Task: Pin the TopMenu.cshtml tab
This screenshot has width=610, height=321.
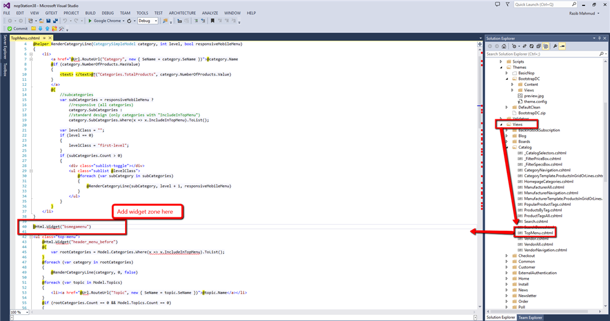Action: point(45,38)
